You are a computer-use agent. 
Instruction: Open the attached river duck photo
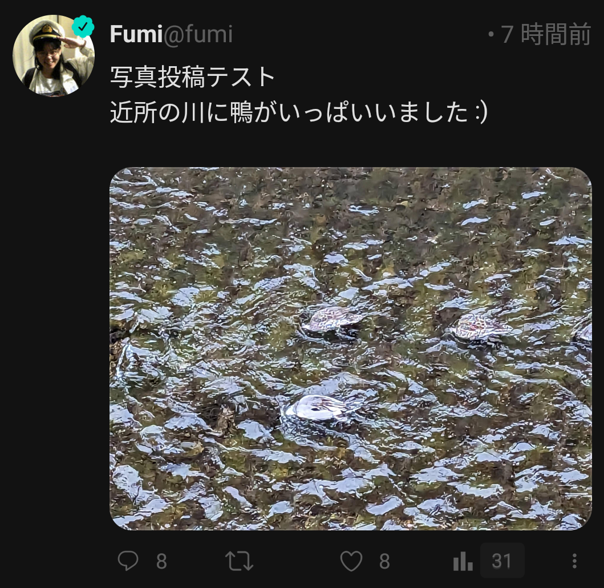tap(351, 348)
